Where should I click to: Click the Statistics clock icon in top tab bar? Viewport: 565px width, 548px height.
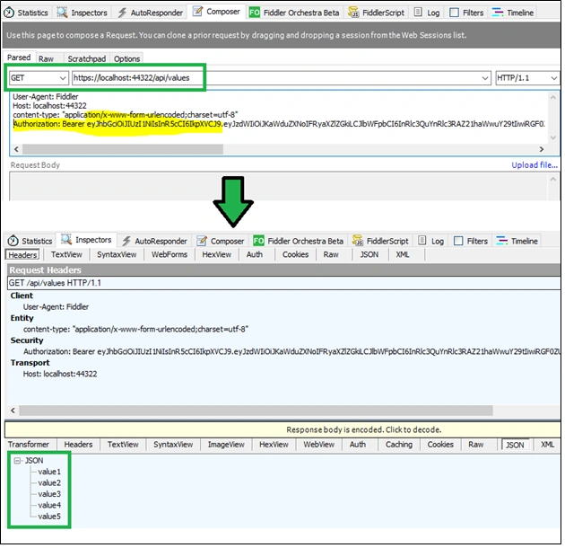click(9, 13)
